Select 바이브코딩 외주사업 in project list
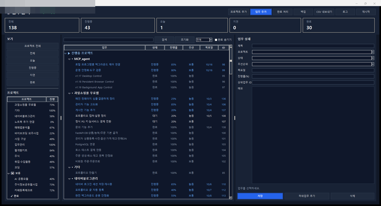 (32, 133)
